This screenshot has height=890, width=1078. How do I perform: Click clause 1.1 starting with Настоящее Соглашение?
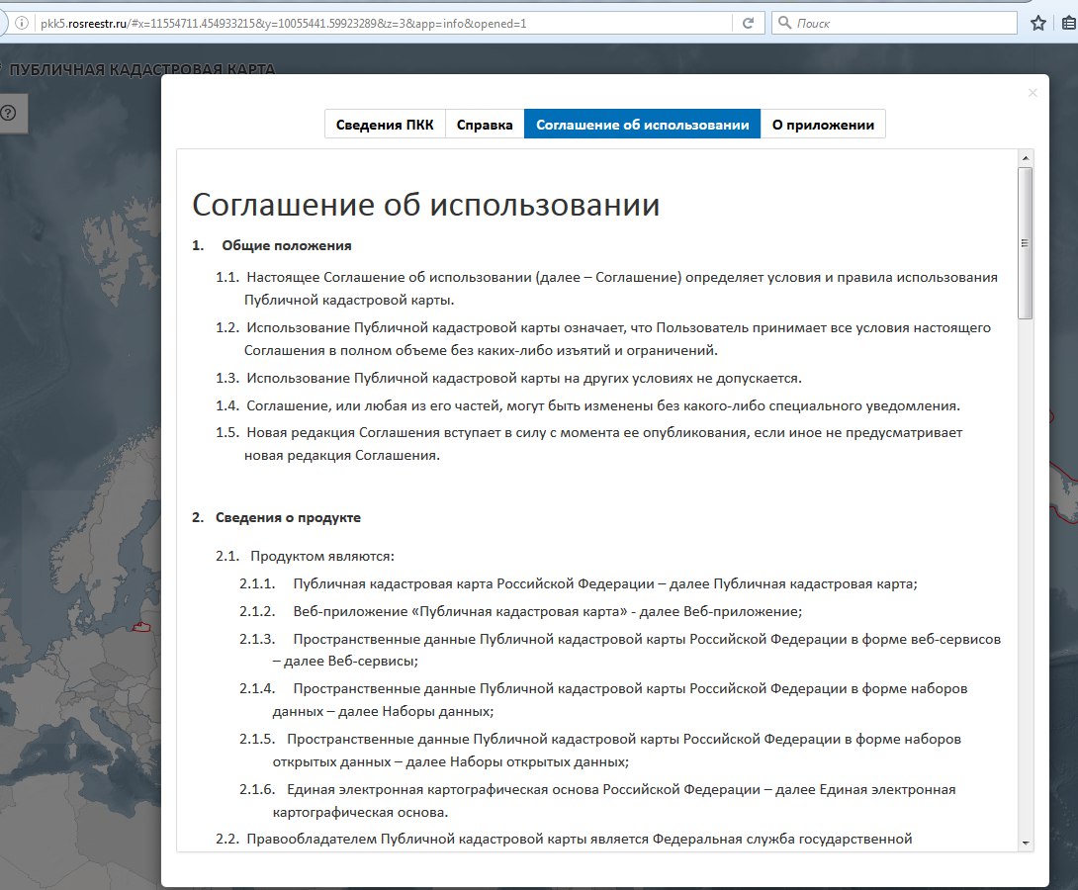coord(606,289)
